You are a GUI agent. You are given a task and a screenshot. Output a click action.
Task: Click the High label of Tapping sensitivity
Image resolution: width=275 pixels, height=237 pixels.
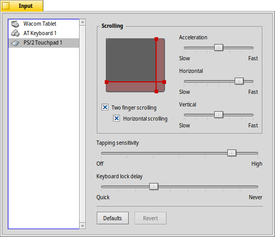click(x=257, y=164)
